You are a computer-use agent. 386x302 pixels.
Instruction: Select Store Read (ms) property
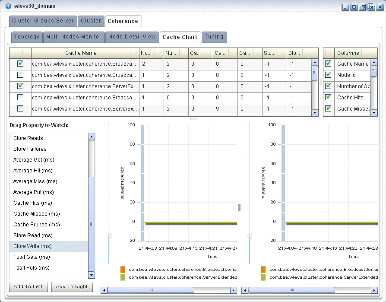pos(49,236)
